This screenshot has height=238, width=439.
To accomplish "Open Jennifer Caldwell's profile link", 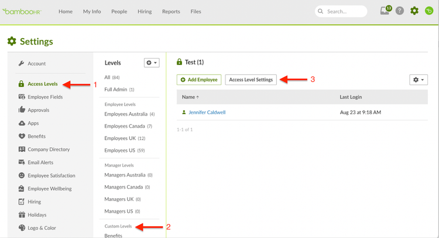I will click(207, 112).
